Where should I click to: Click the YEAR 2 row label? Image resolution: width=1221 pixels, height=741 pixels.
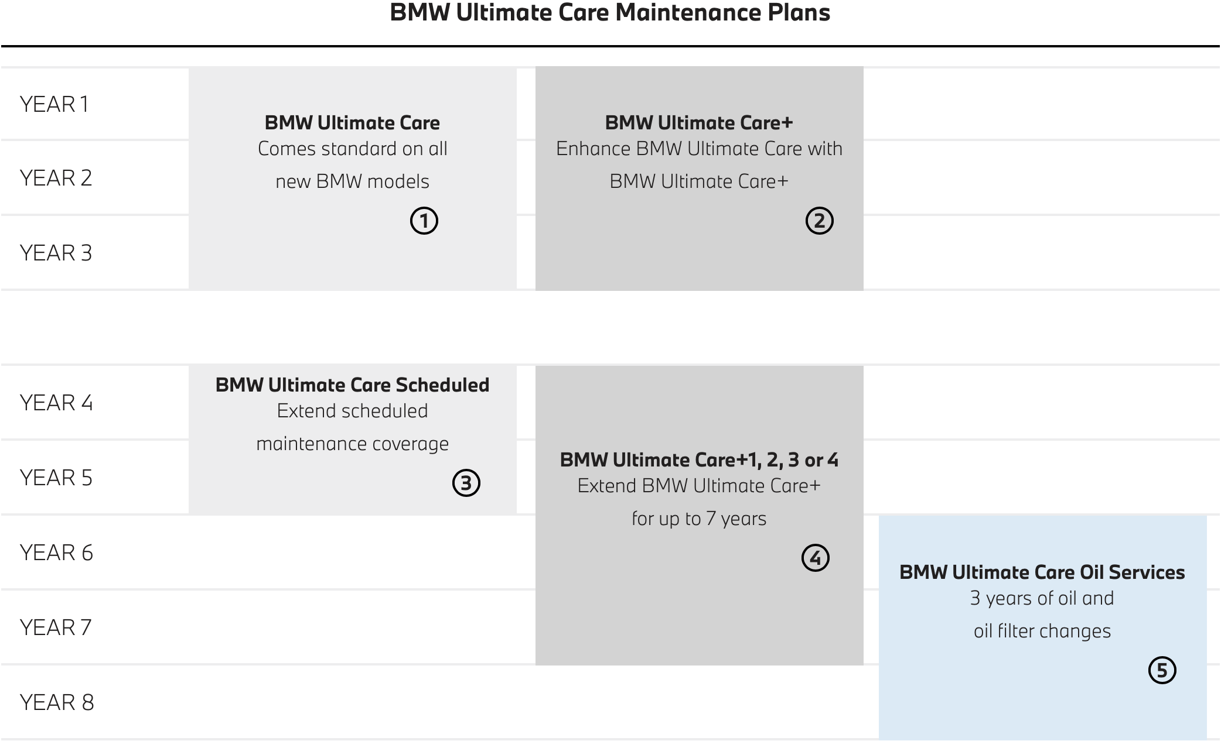click(x=56, y=178)
